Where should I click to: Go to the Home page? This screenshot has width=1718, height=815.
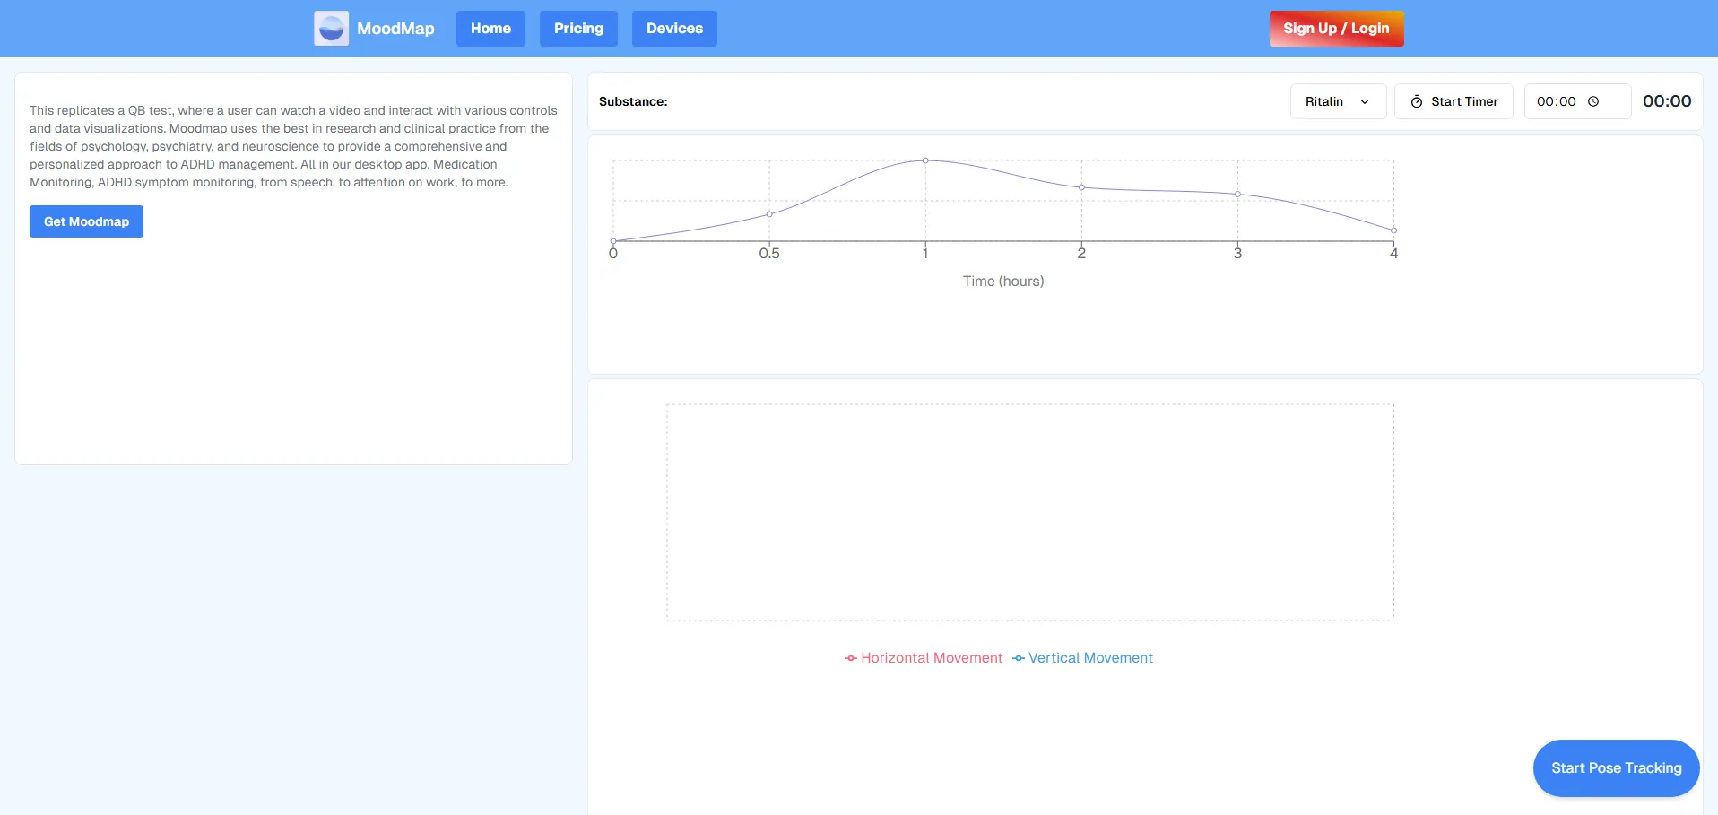(490, 29)
